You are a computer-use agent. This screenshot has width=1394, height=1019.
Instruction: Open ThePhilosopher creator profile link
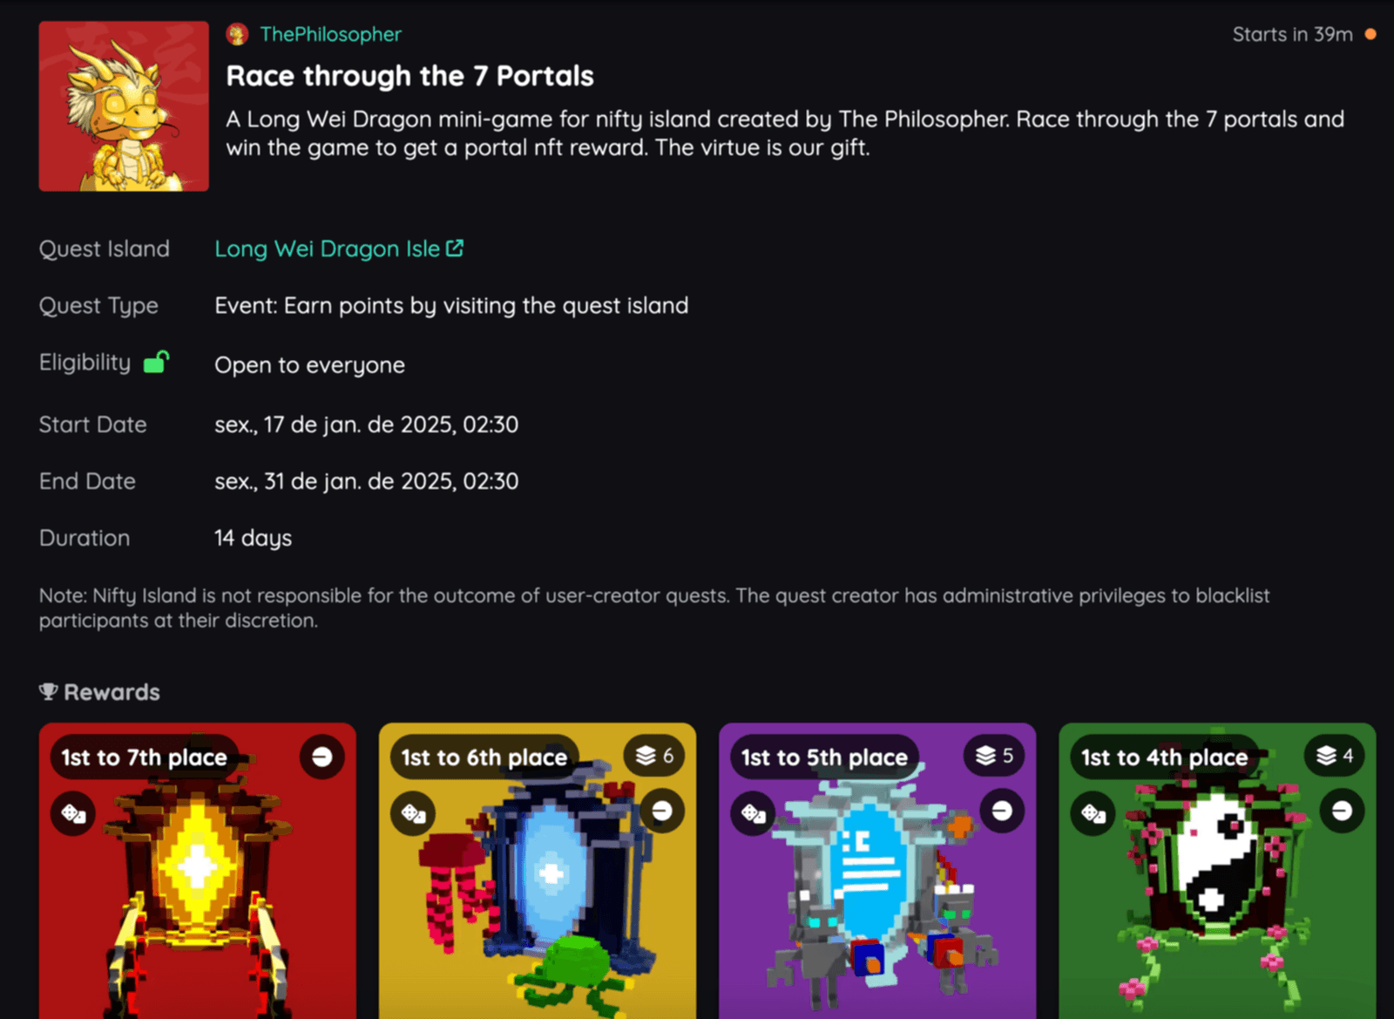click(x=330, y=34)
